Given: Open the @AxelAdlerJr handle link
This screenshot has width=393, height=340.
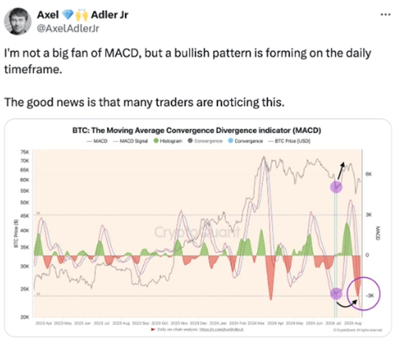Looking at the screenshot, I should point(68,28).
